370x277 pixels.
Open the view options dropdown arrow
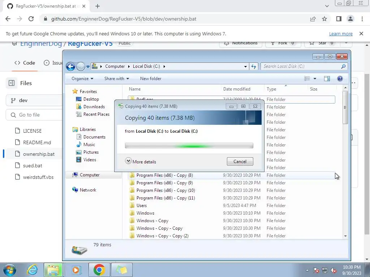point(315,79)
